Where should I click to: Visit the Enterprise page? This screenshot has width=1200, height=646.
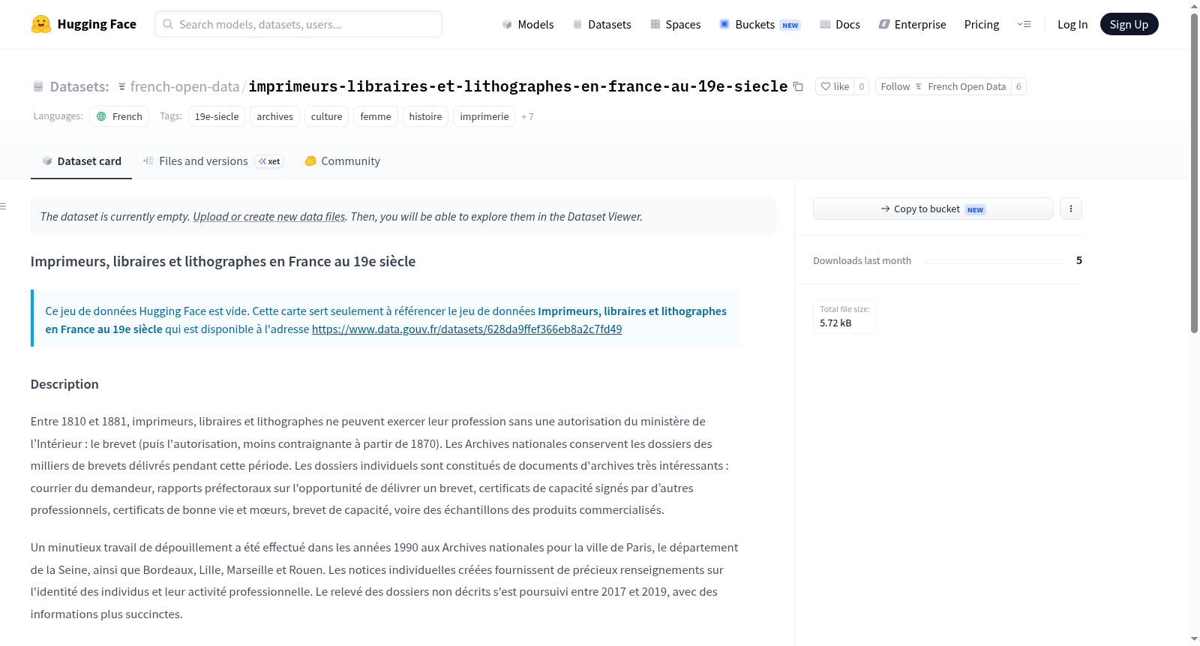tap(912, 25)
